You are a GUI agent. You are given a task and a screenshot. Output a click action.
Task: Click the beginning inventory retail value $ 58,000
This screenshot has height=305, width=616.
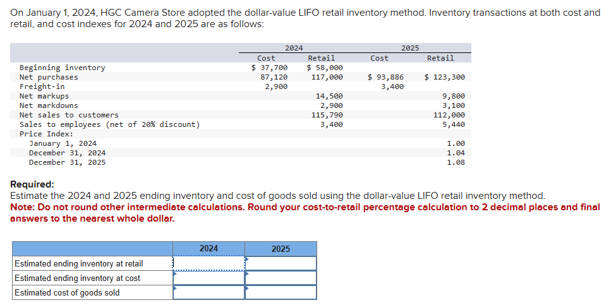325,68
